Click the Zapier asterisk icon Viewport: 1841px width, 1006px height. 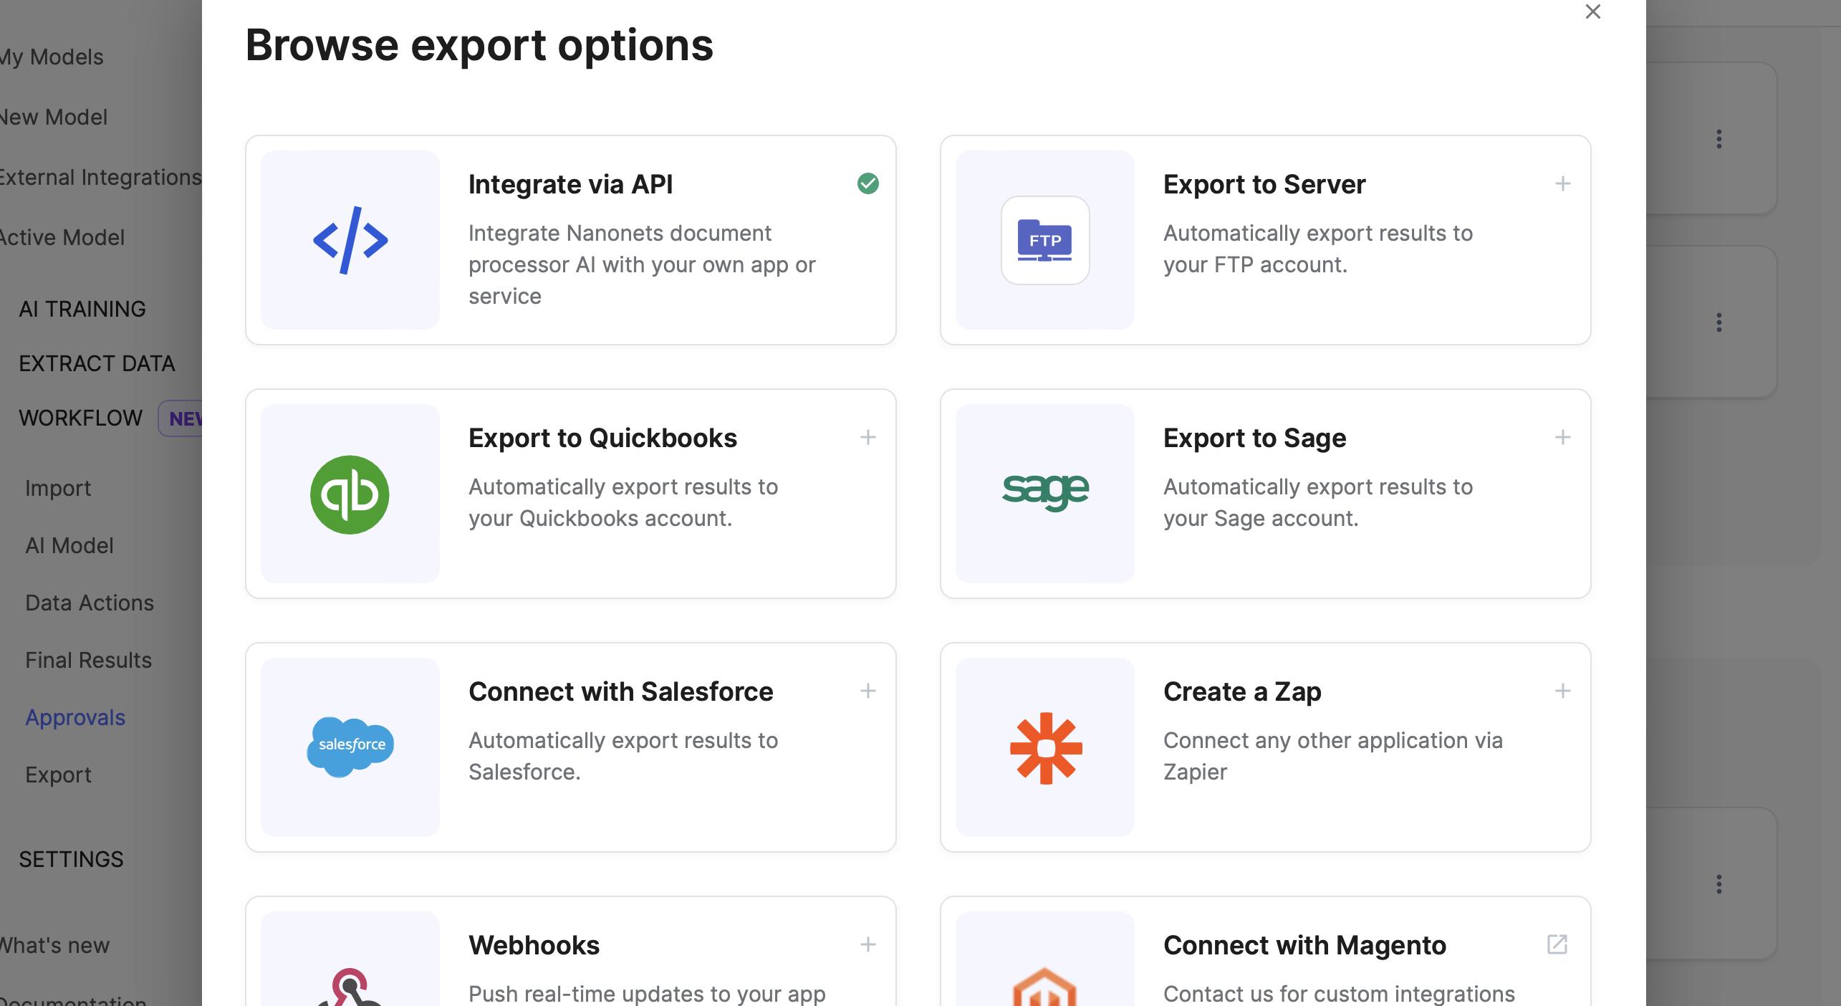1045,747
